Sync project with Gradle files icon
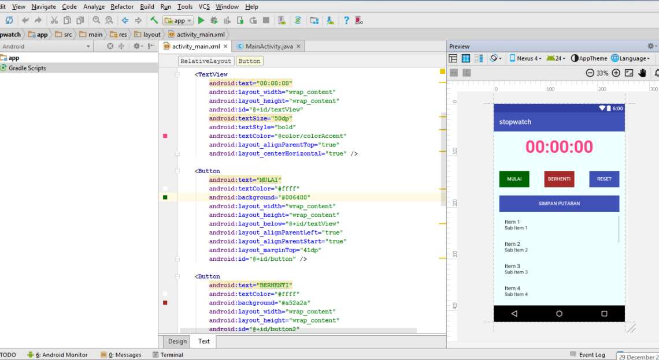 298,20
